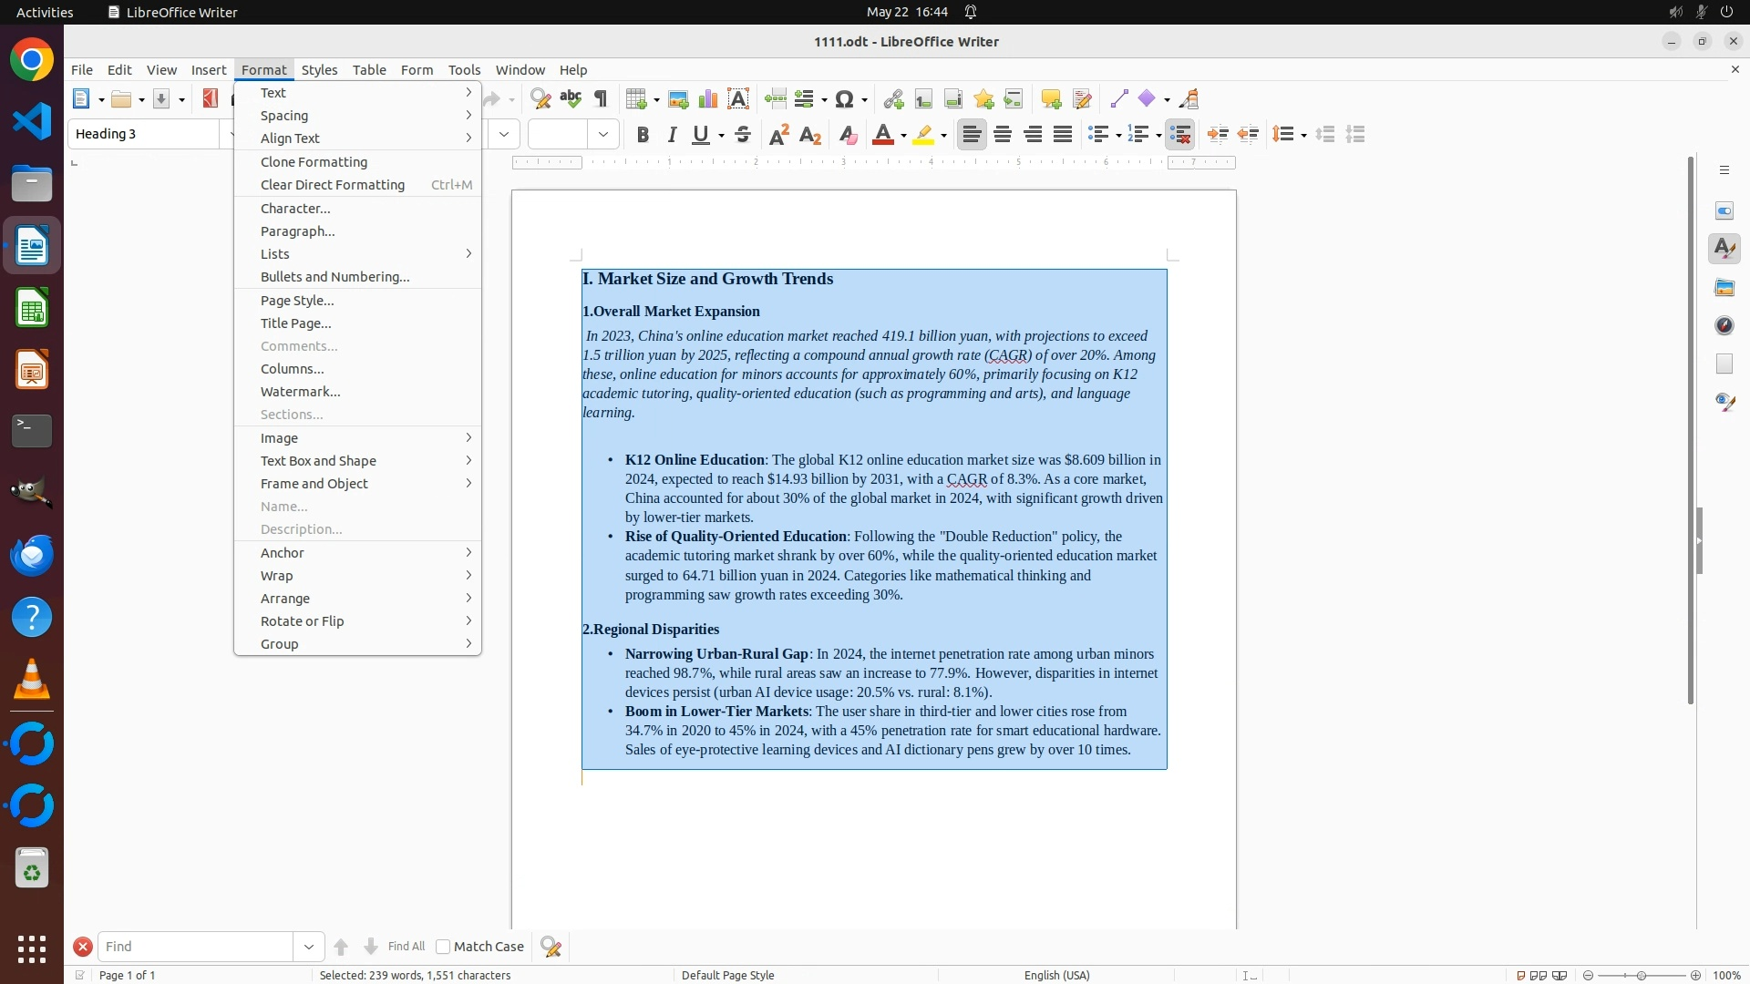Screen dimensions: 1750x984
Task: Click the Insert Special Character icon
Action: tap(845, 99)
